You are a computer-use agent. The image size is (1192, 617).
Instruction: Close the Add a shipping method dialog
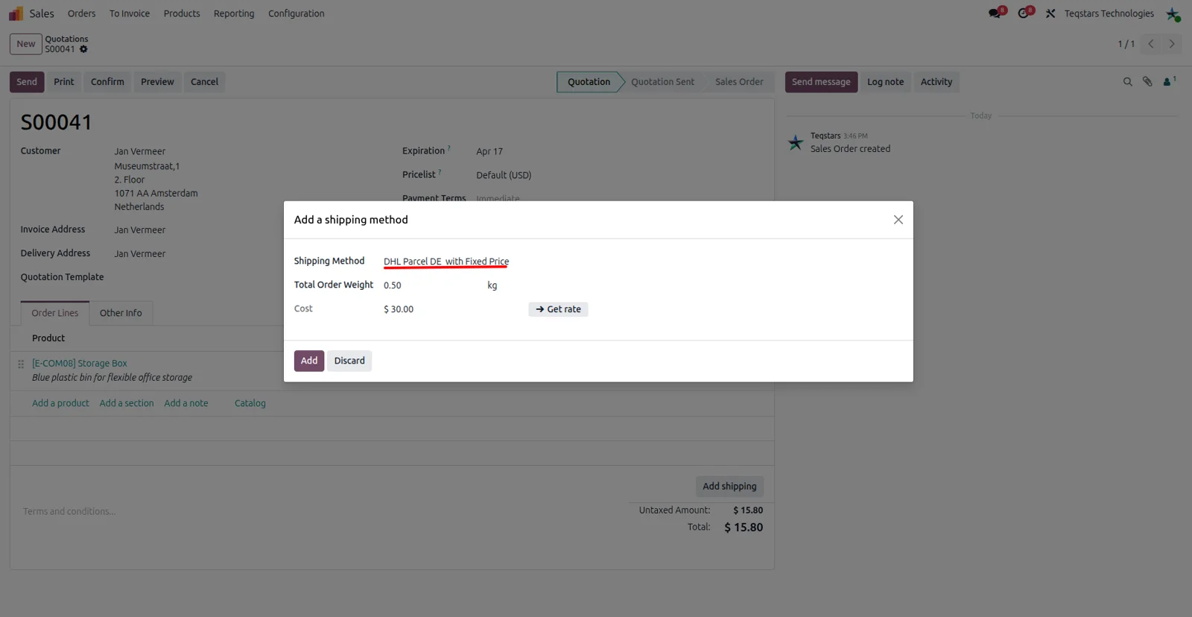(x=898, y=220)
